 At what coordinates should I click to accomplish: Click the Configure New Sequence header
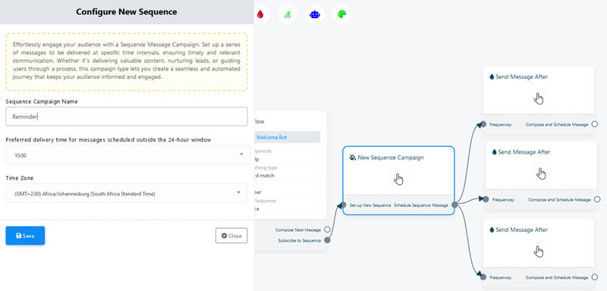tap(127, 12)
